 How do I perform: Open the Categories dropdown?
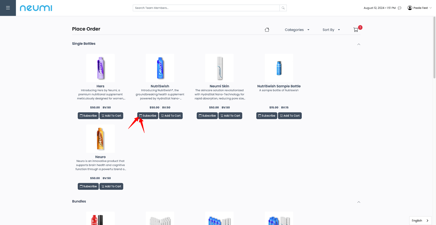coord(297,30)
